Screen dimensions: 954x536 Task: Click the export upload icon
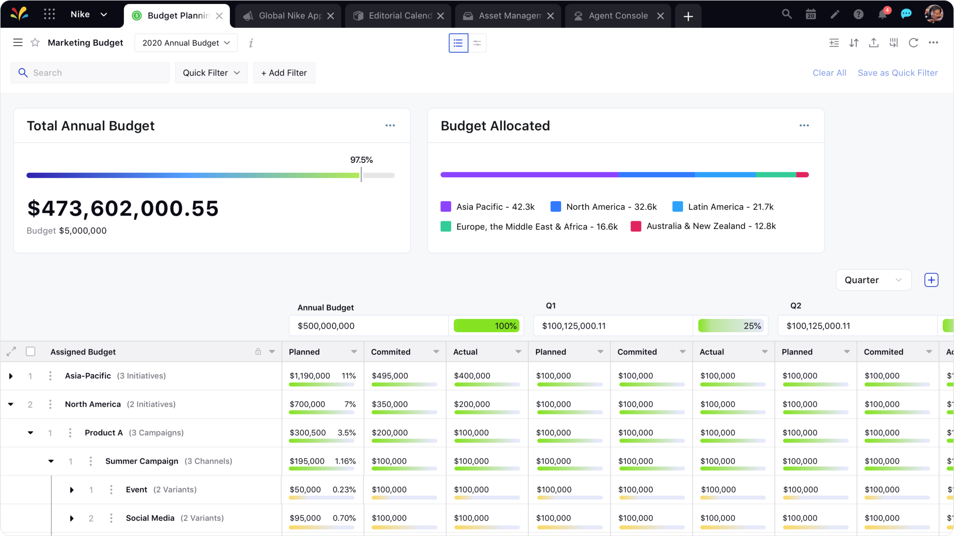[x=873, y=43]
